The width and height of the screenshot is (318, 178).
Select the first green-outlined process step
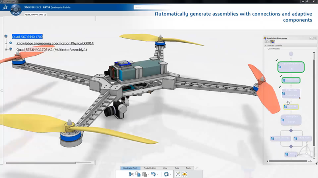[291, 67]
